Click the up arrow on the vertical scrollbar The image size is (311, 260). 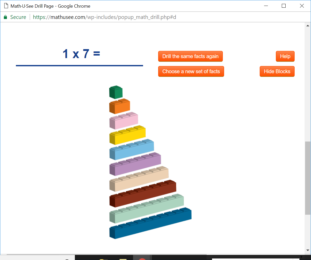(308, 25)
